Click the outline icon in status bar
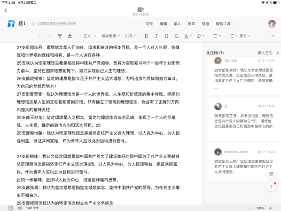 [11, 208]
